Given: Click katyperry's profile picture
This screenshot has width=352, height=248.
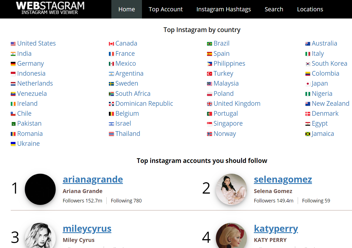Looking at the screenshot, I should (231, 236).
